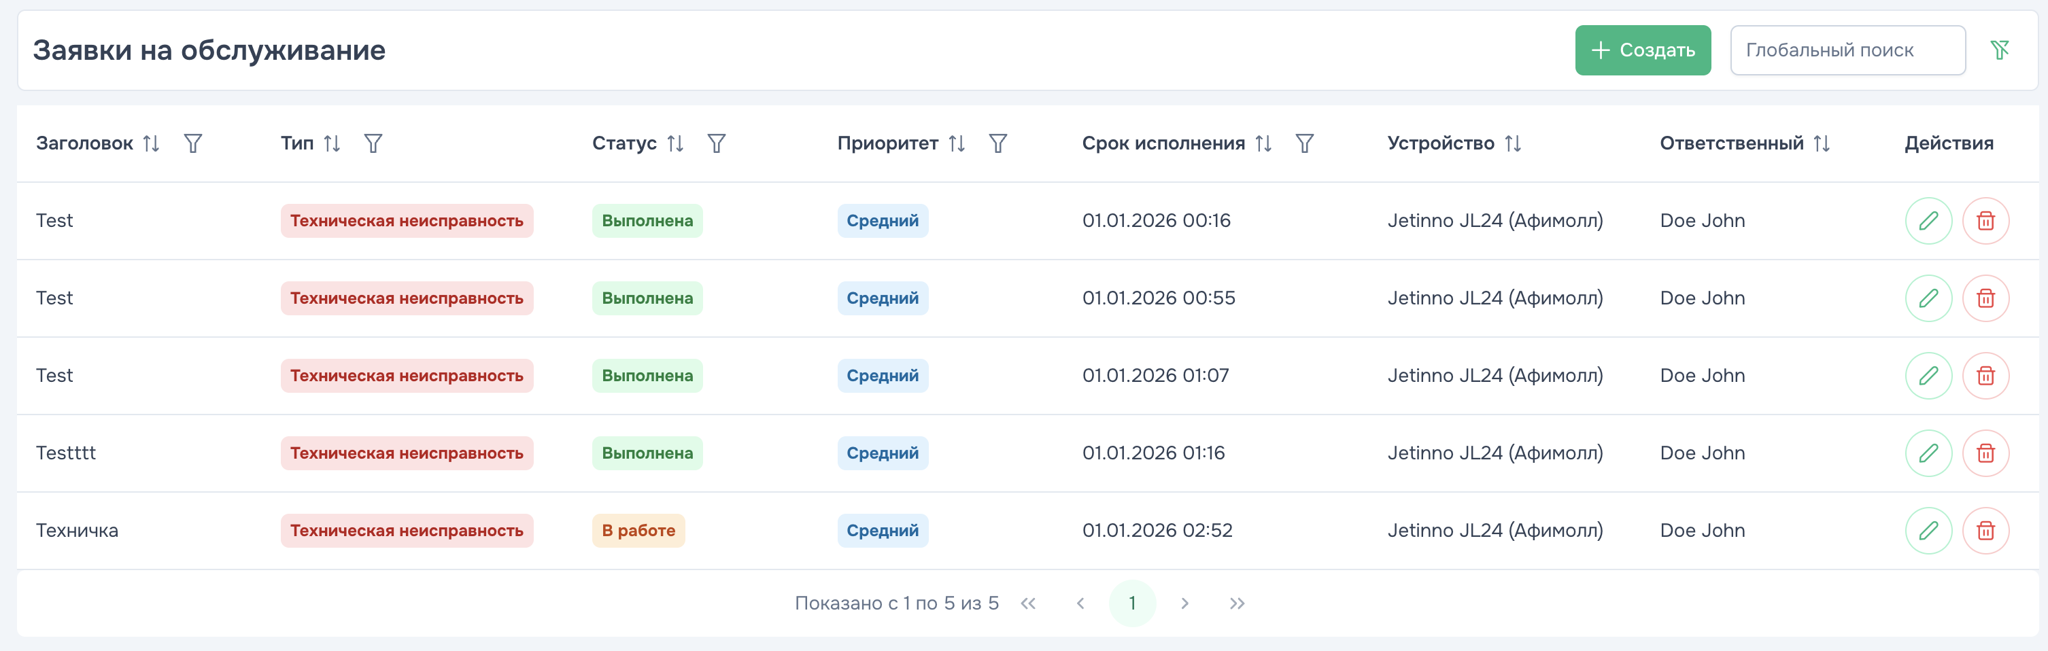Open the filter for Срок исполнения column
This screenshot has width=2048, height=651.
(1304, 144)
